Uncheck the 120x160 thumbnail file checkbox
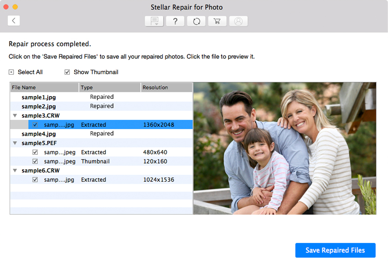This screenshot has width=388, height=269. point(35,161)
